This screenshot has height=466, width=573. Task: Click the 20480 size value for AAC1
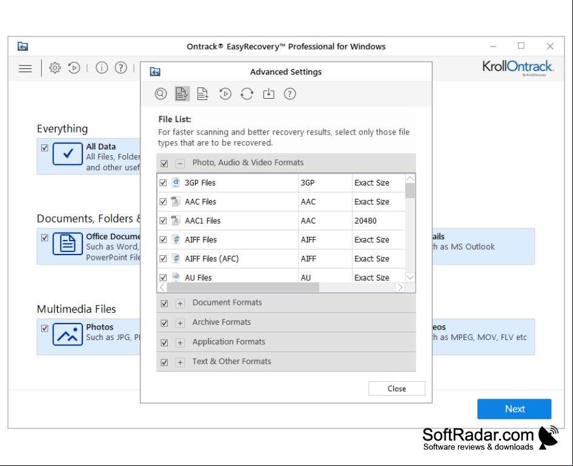(365, 221)
